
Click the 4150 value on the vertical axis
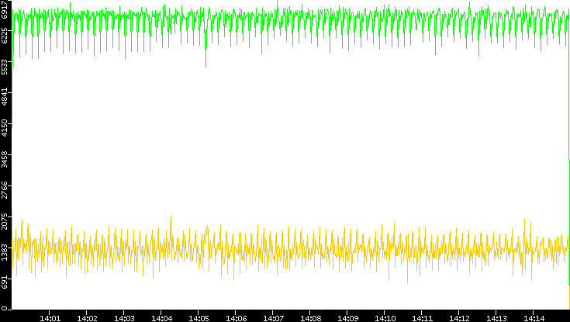[x=5, y=128]
